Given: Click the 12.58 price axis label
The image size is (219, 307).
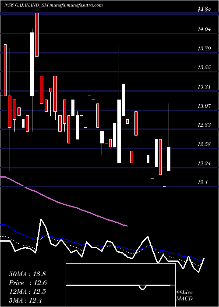Looking at the screenshot, I should [204, 144].
